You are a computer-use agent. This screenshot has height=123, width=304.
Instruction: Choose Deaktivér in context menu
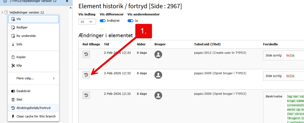(x=23, y=91)
